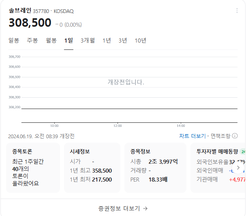
Task: Select the 1일 chart tab
Action: [68, 41]
